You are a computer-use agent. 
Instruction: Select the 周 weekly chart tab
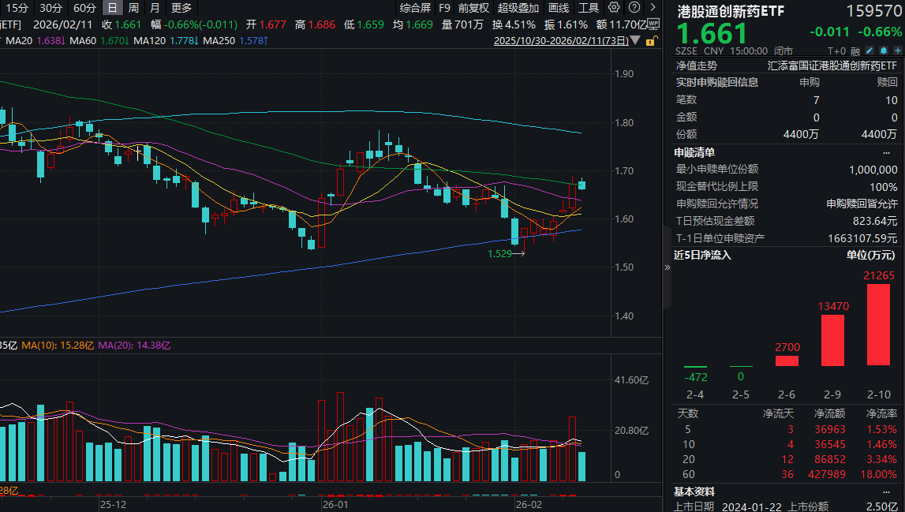(x=133, y=8)
